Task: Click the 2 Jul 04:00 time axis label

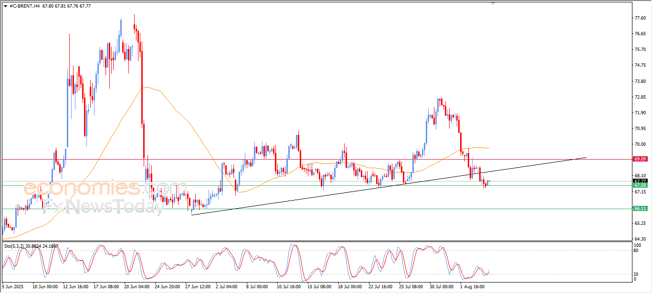Action: click(x=227, y=287)
